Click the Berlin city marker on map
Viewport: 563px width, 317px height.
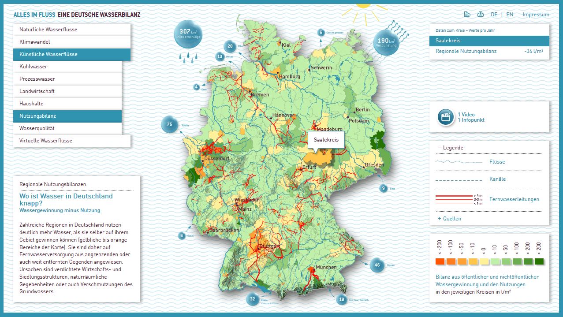354,112
